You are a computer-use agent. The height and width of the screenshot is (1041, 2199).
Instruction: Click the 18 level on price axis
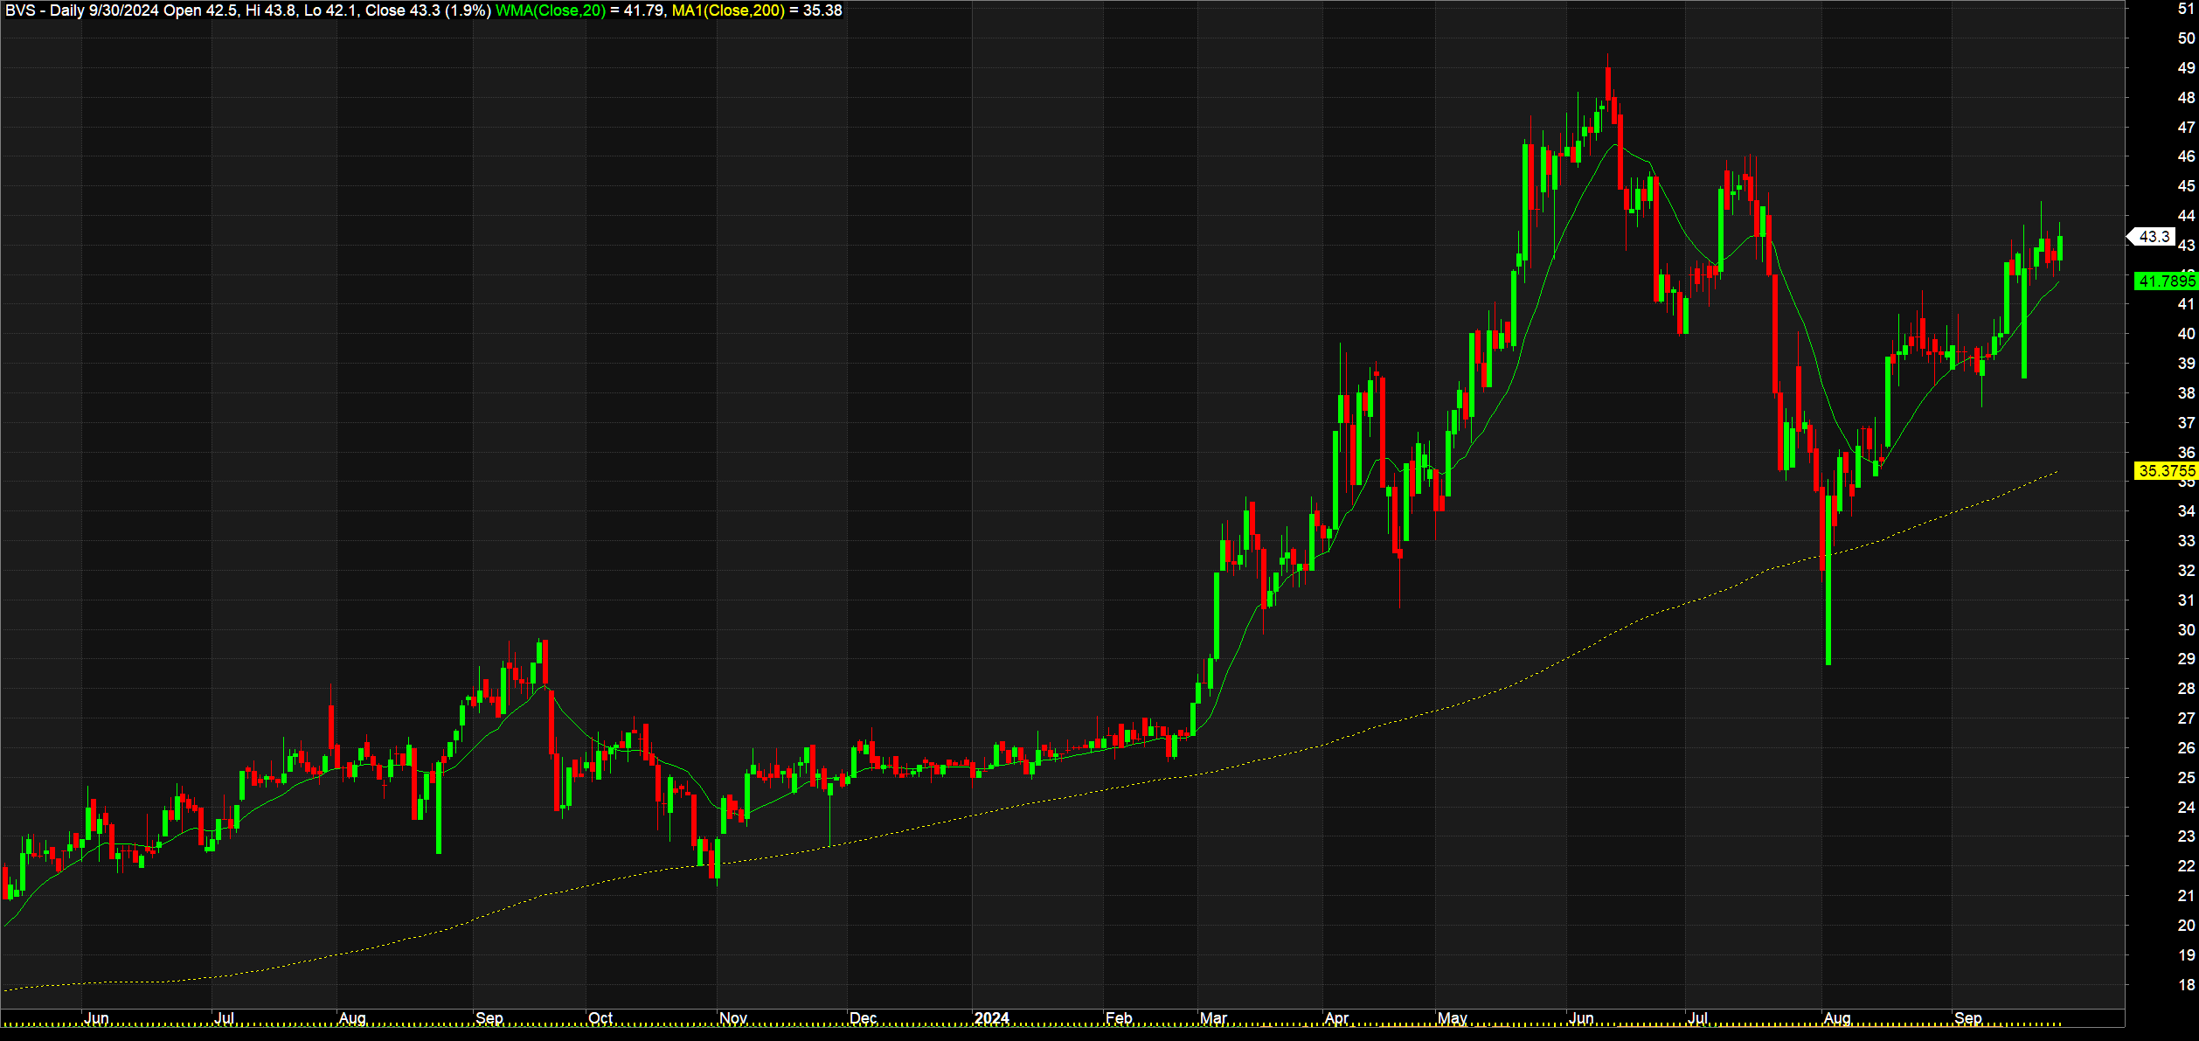(2185, 984)
